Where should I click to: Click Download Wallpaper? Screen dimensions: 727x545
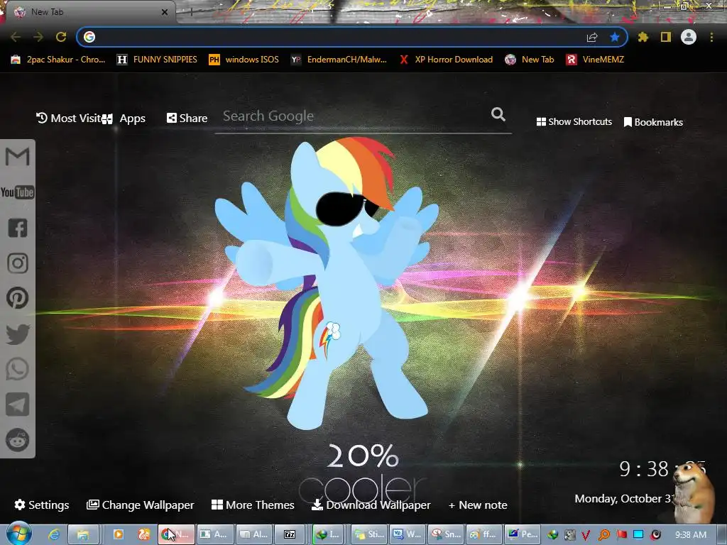tap(371, 505)
